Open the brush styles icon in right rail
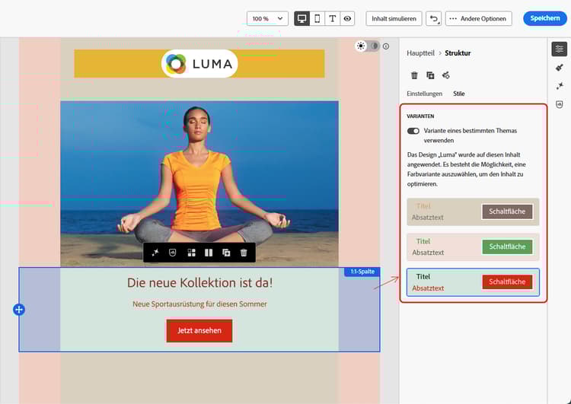Image resolution: width=571 pixels, height=404 pixels. point(560,67)
